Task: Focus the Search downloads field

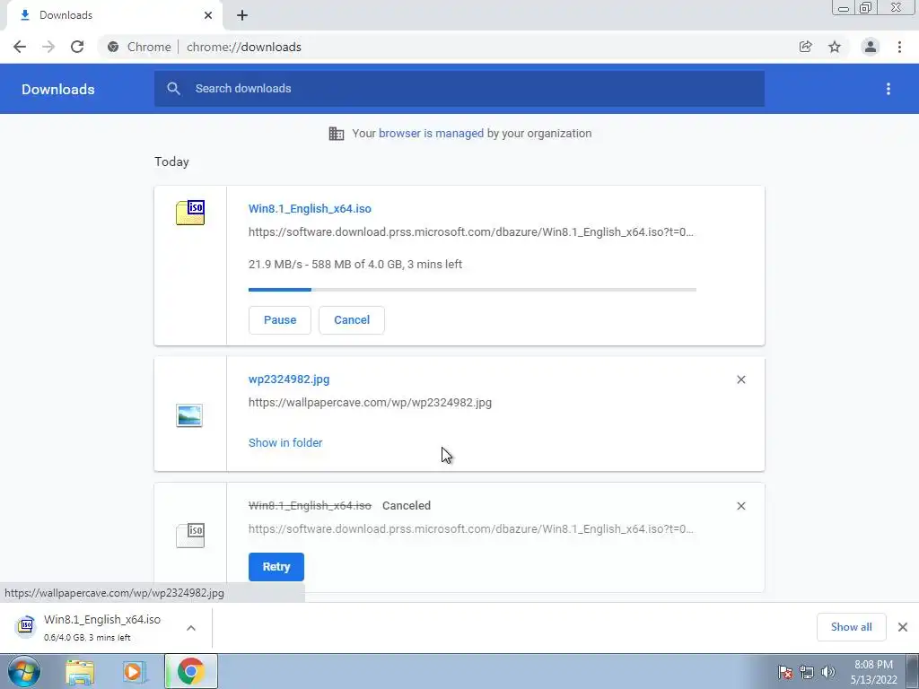Action: coord(459,89)
